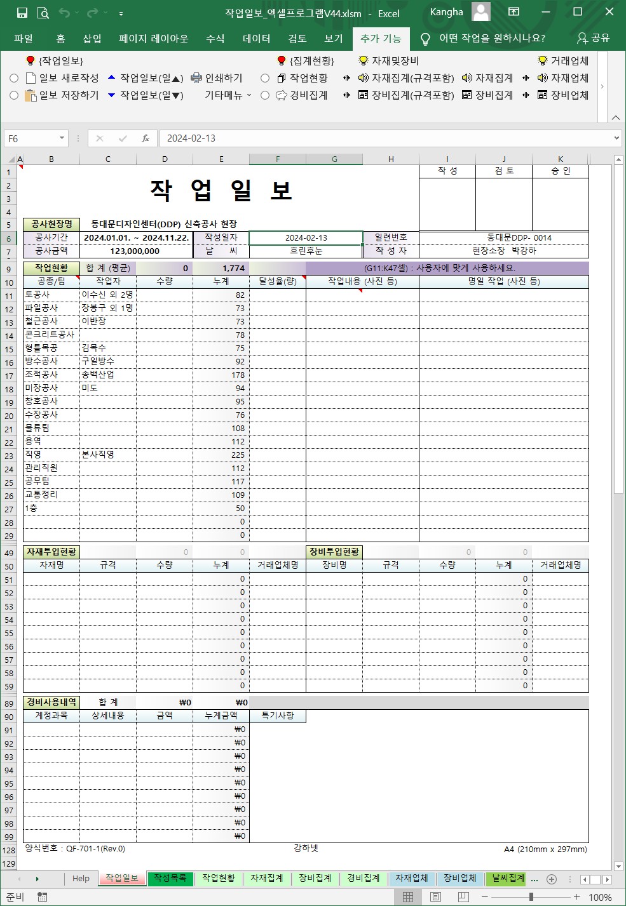The height and width of the screenshot is (906, 626).
Task: Select the radio button beside 일보 새로작성
Action: pos(14,78)
